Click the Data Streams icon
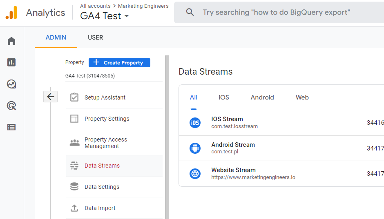The width and height of the screenshot is (384, 219). point(74,166)
